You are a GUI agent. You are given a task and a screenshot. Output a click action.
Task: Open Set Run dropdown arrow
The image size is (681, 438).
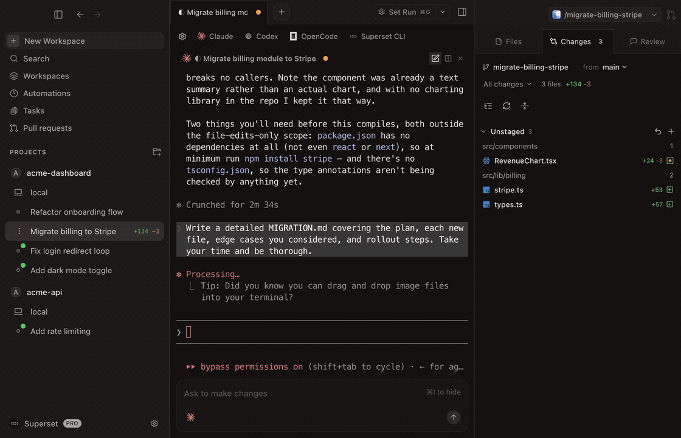[x=443, y=12]
